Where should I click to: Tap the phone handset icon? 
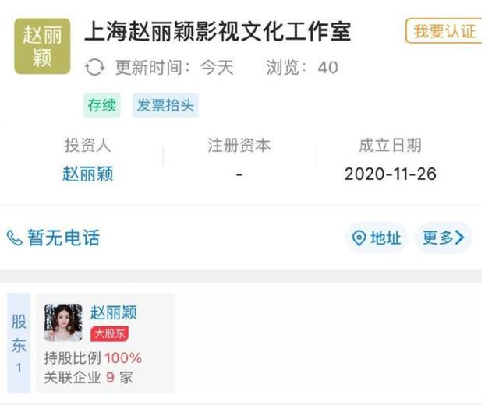pos(14,238)
